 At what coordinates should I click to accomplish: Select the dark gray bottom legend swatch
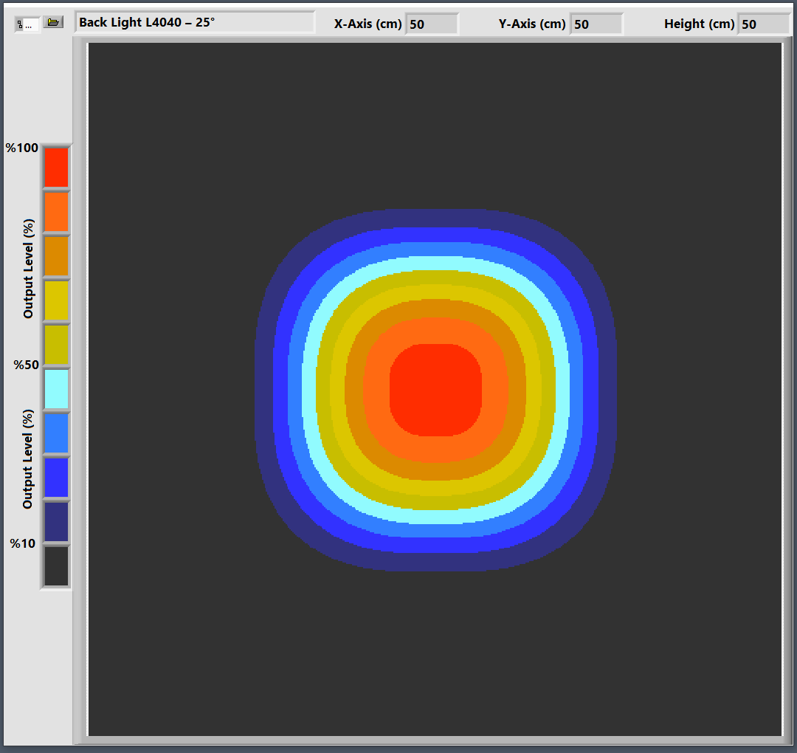click(56, 566)
